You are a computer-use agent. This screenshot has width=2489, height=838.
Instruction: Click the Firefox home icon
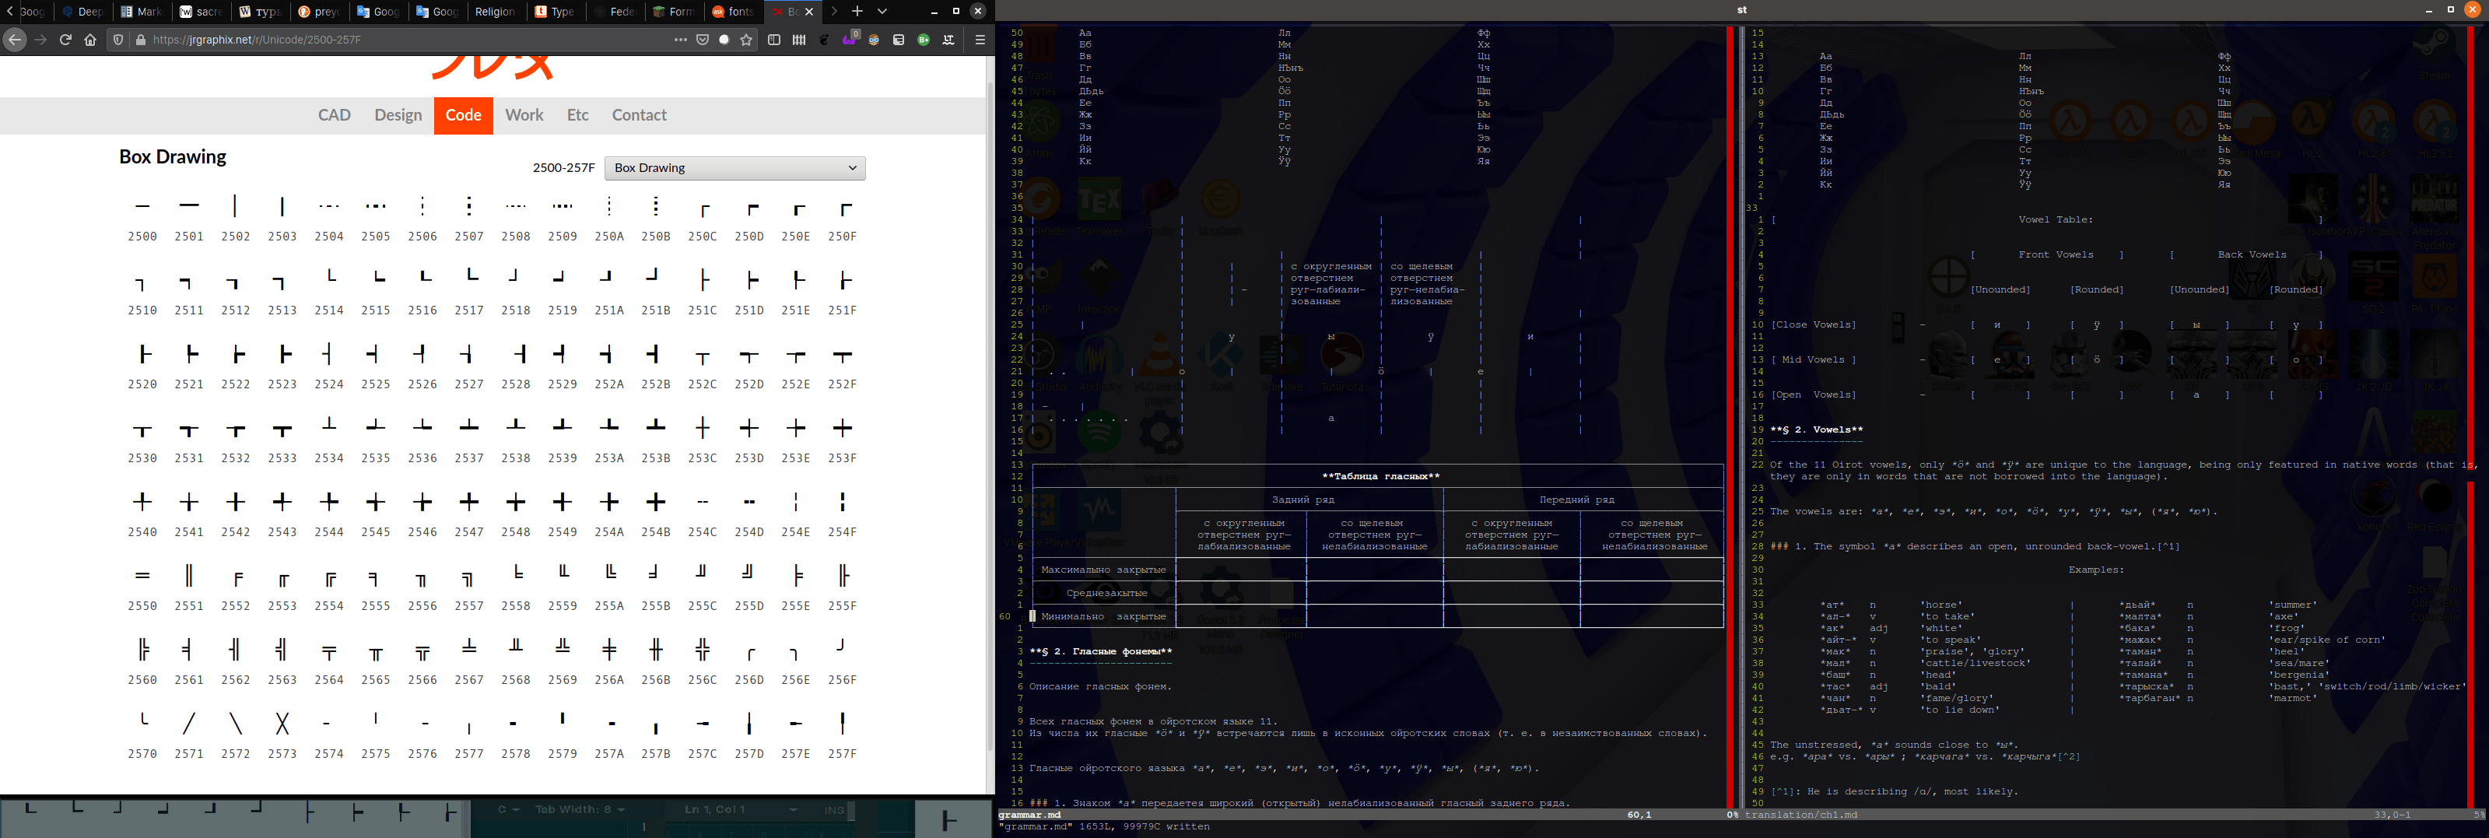click(x=89, y=40)
